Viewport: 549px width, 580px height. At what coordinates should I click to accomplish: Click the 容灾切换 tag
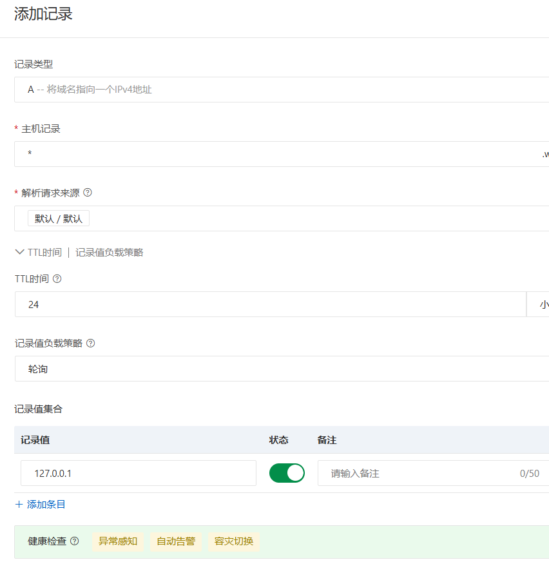coord(234,541)
